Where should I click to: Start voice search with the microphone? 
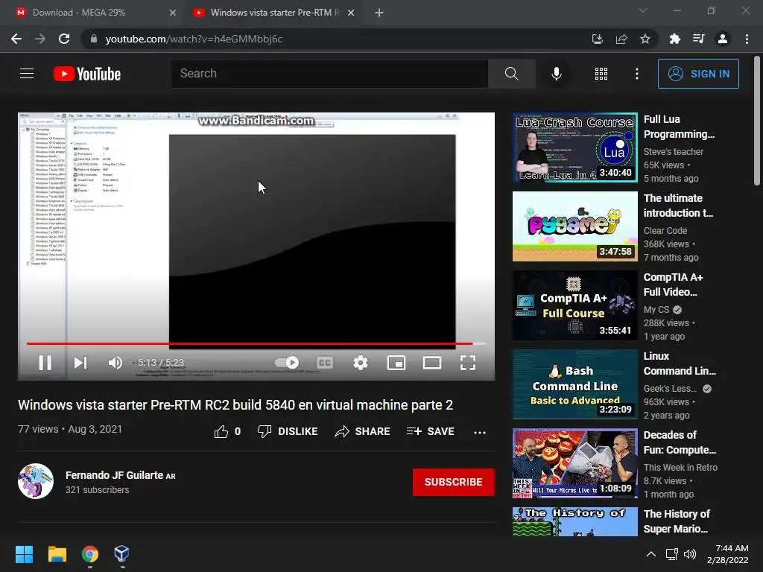(x=556, y=74)
